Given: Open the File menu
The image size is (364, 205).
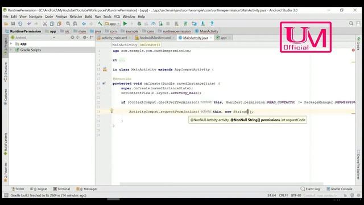Looking at the screenshot, I should pyautogui.click(x=6, y=17).
